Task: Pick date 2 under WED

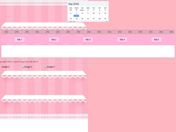Action: coord(88,10)
